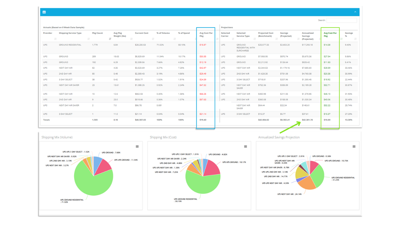
Task: Sort icon for Selected Service Type column
Action: click(x=255, y=39)
